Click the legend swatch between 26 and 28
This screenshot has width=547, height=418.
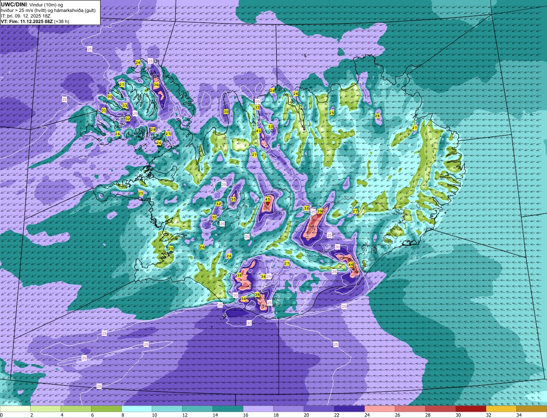(x=410, y=409)
